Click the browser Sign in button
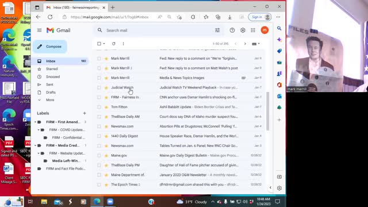The height and width of the screenshot is (207, 368). click(x=260, y=17)
